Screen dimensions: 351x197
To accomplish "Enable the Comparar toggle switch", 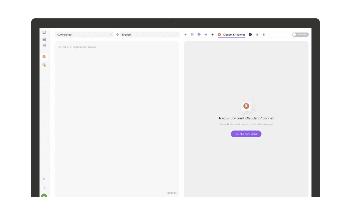I will click(300, 35).
